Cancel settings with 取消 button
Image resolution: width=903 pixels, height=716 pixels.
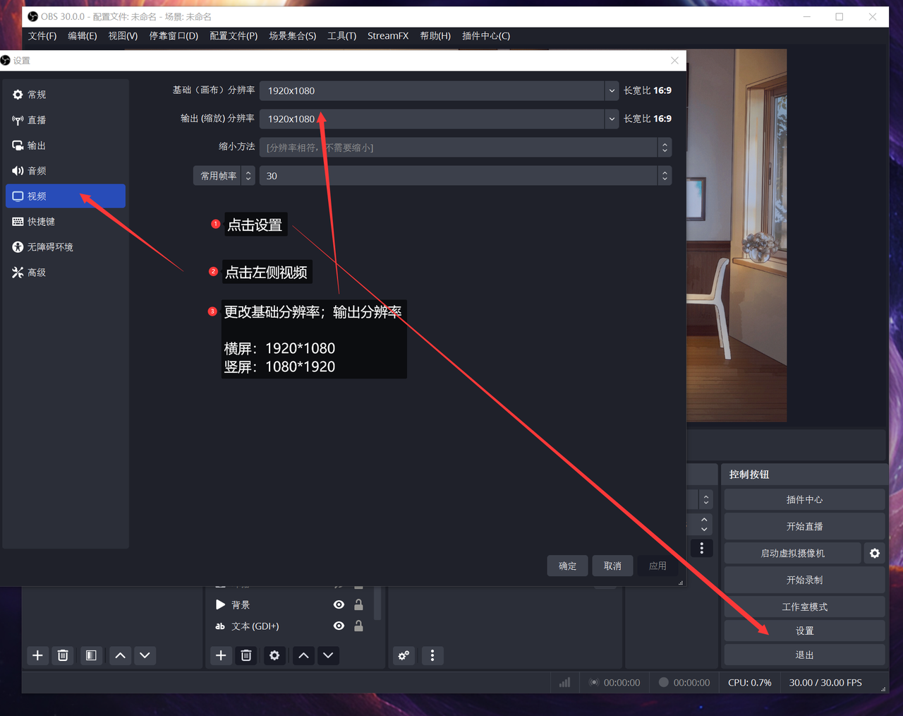(612, 566)
